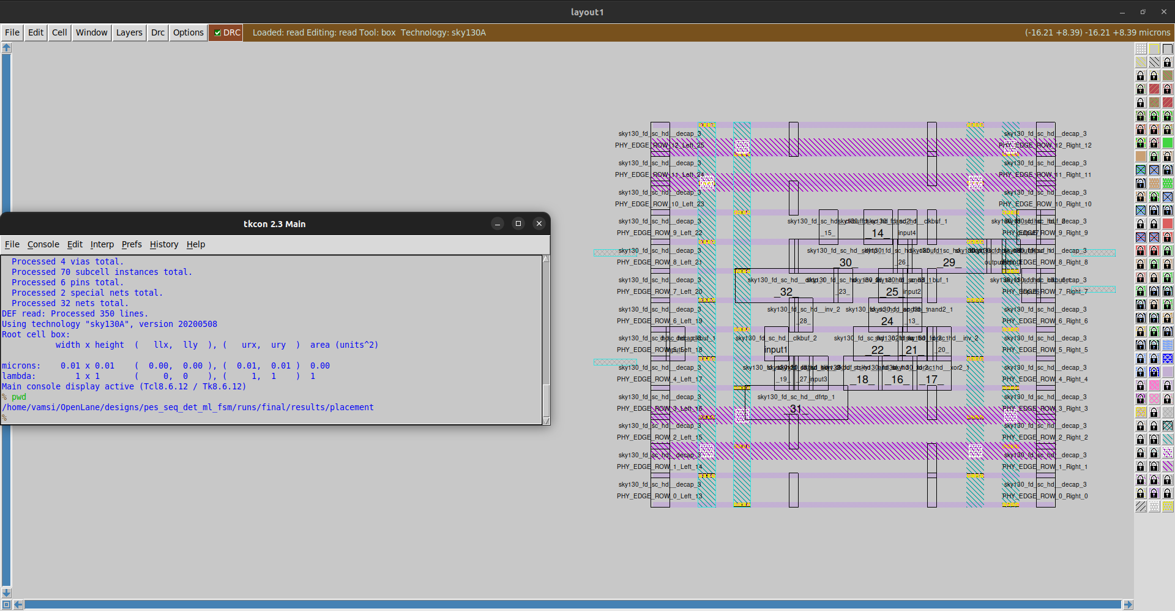Select the black-outlined box icon in the palette
Viewport: 1175px width, 611px height.
[x=1168, y=49]
